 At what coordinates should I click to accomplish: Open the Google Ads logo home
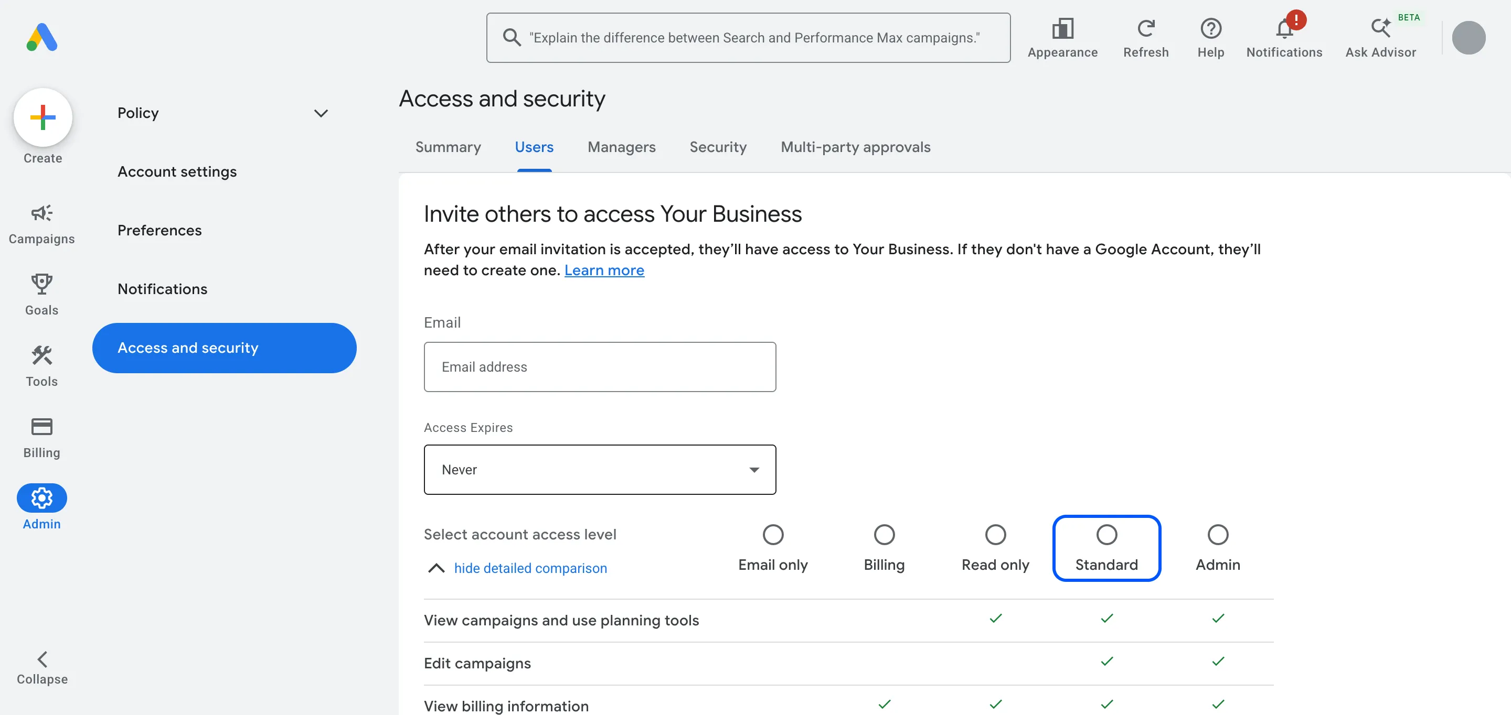(42, 37)
